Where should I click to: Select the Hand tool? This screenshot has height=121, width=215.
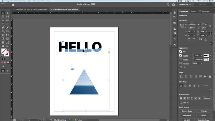(x=3, y=46)
